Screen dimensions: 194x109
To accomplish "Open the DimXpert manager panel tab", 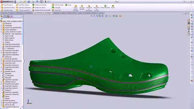I will [x=12, y=16].
